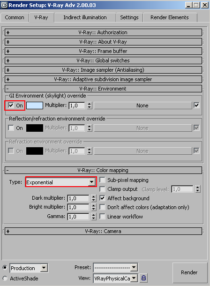Viewport: 210px width, 286px height.
Task: Select the ActiveShade radio button
Action: click(5, 278)
